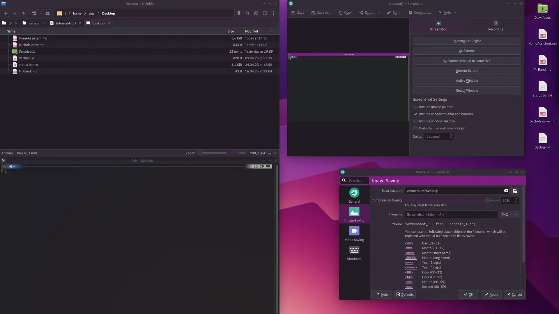Screen dimensions: 559x314
Task: Click Apply in Configure dialog
Action: coord(491,295)
